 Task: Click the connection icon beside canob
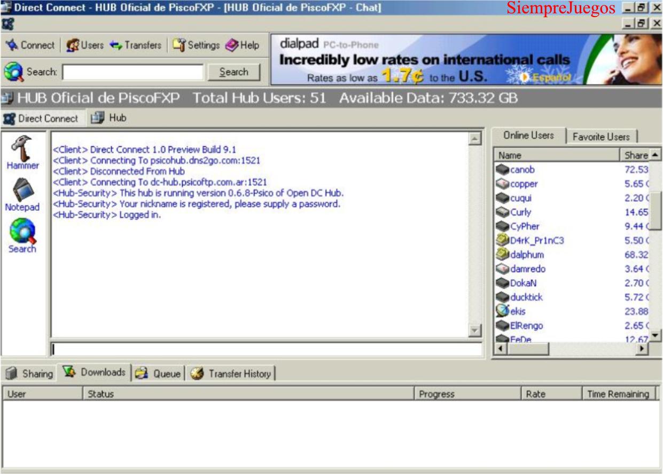[502, 170]
